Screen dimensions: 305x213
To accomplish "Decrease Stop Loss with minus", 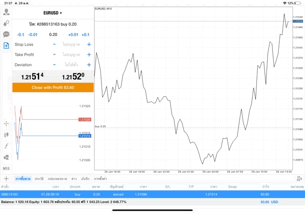I will [x=54, y=44].
